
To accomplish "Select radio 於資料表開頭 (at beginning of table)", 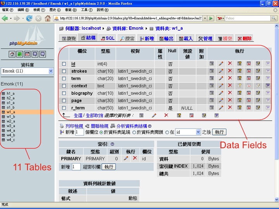I will point(134,132).
